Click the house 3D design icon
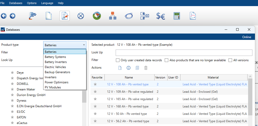The width and height of the screenshot is (258, 126). click(x=97, y=16)
